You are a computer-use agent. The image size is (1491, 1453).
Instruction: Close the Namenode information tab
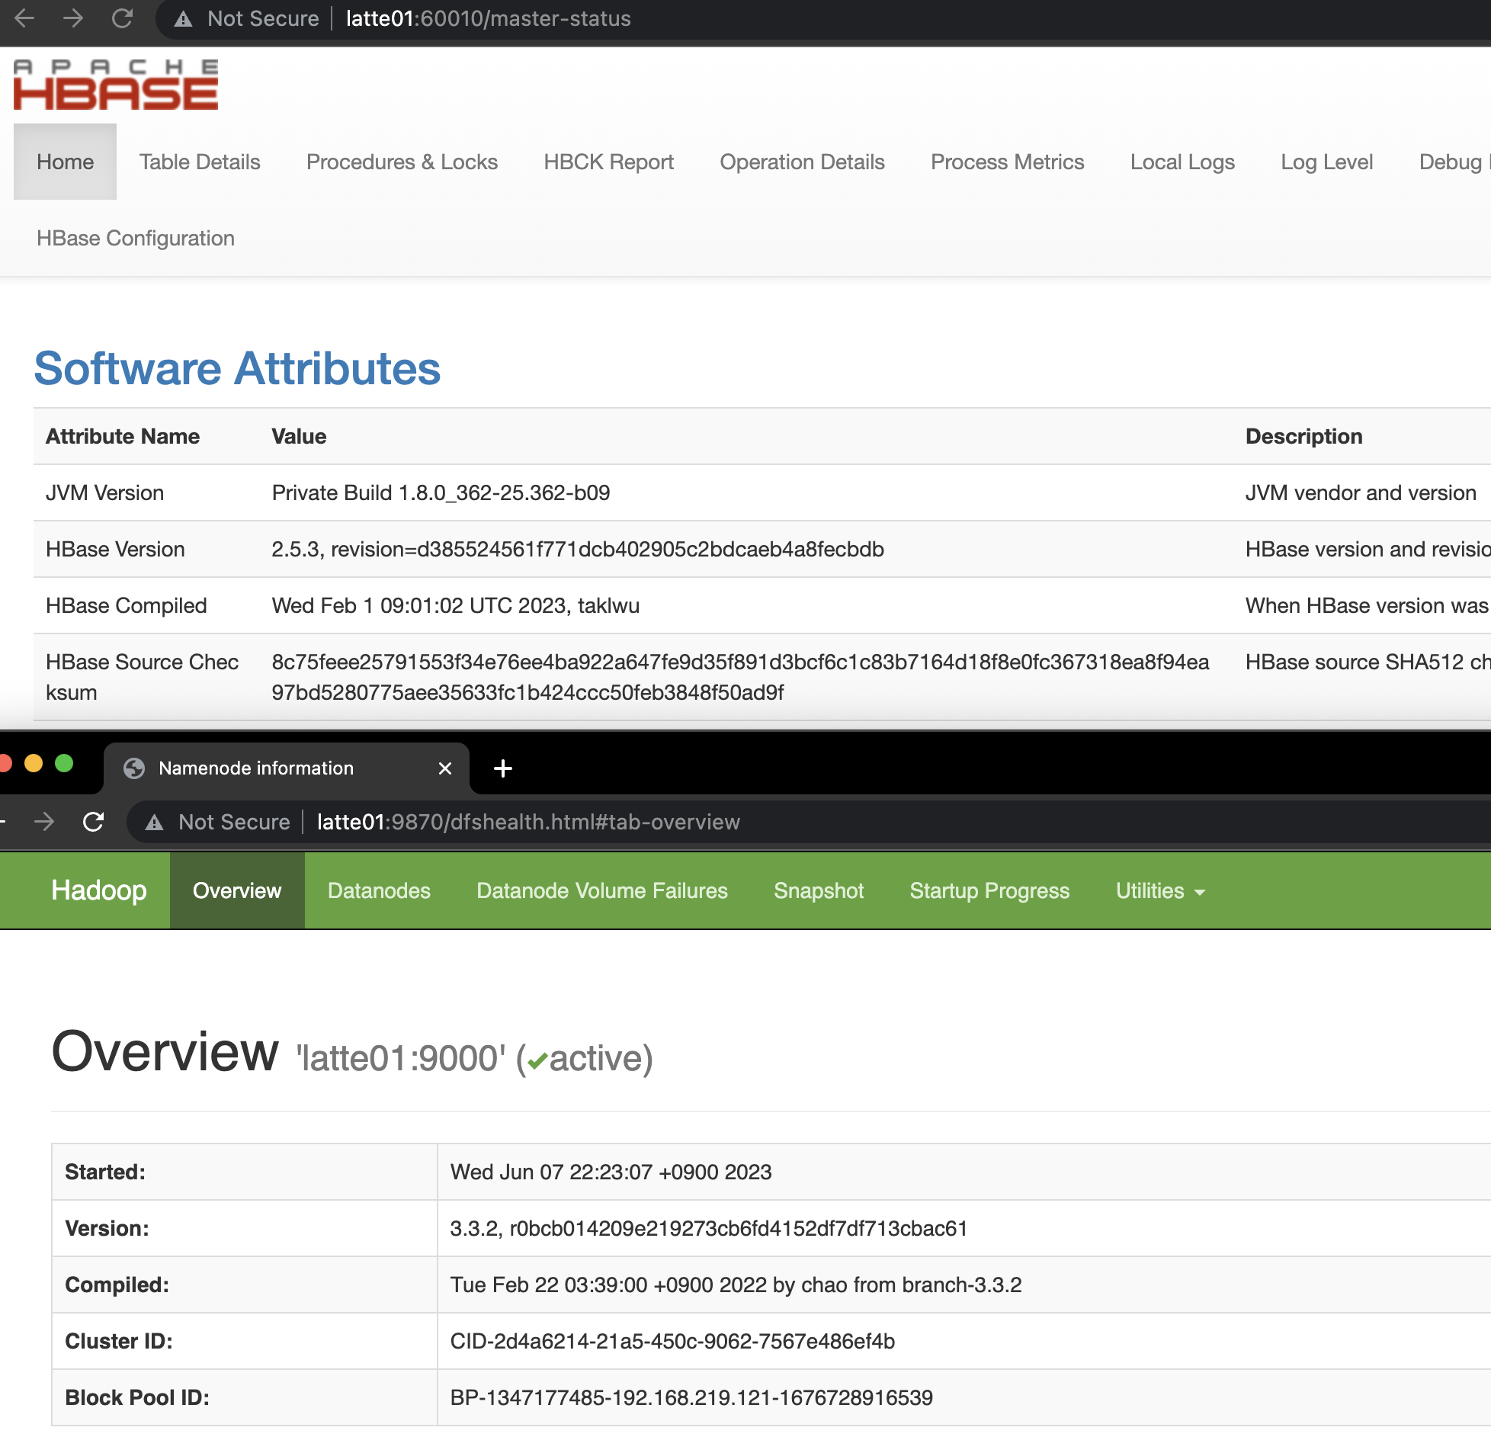445,768
